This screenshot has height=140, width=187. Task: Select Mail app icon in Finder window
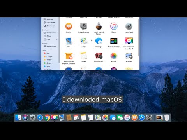(x=69, y=41)
